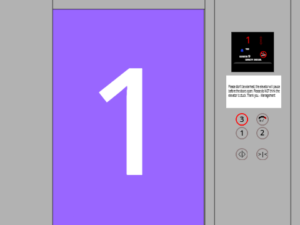Screen dimensions: 300x225
Task: Click the white management notice sign
Action: [254, 92]
